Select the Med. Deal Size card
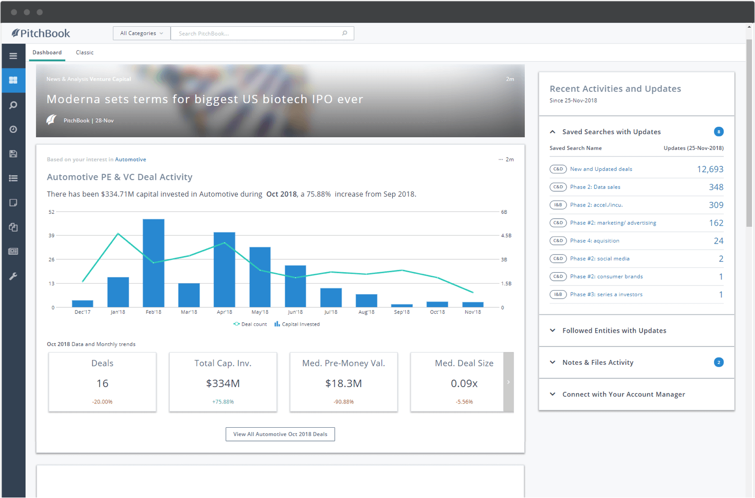Image resolution: width=755 pixels, height=498 pixels. (457, 382)
